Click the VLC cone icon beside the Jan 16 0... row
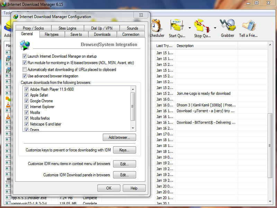Image resolution: width=277 pixels, height=208 pixels. (x=8, y=105)
